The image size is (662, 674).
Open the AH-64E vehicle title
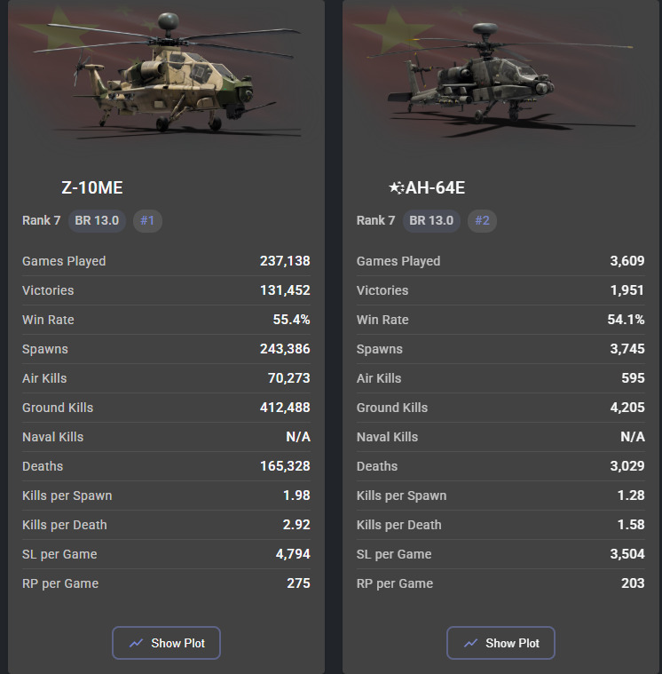tap(436, 187)
